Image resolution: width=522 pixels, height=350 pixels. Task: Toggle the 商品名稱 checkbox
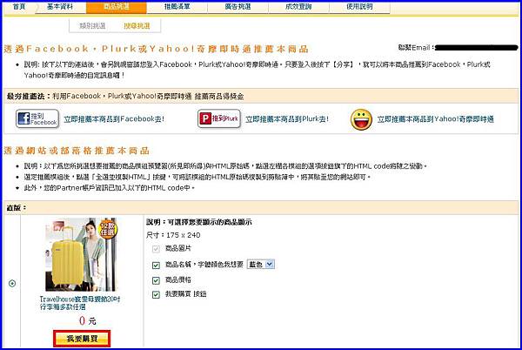coord(156,265)
